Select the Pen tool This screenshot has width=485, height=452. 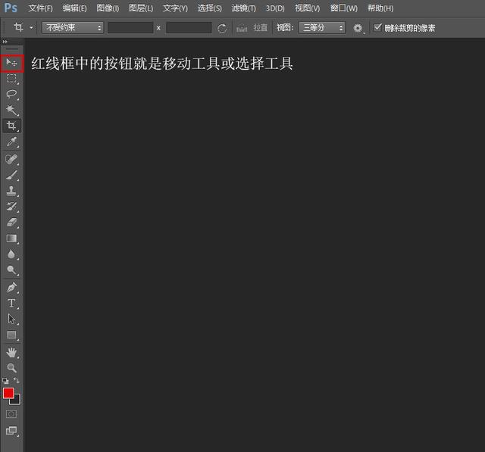[12, 288]
